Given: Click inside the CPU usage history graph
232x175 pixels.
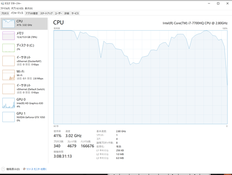Looking at the screenshot, I should coord(141,77).
